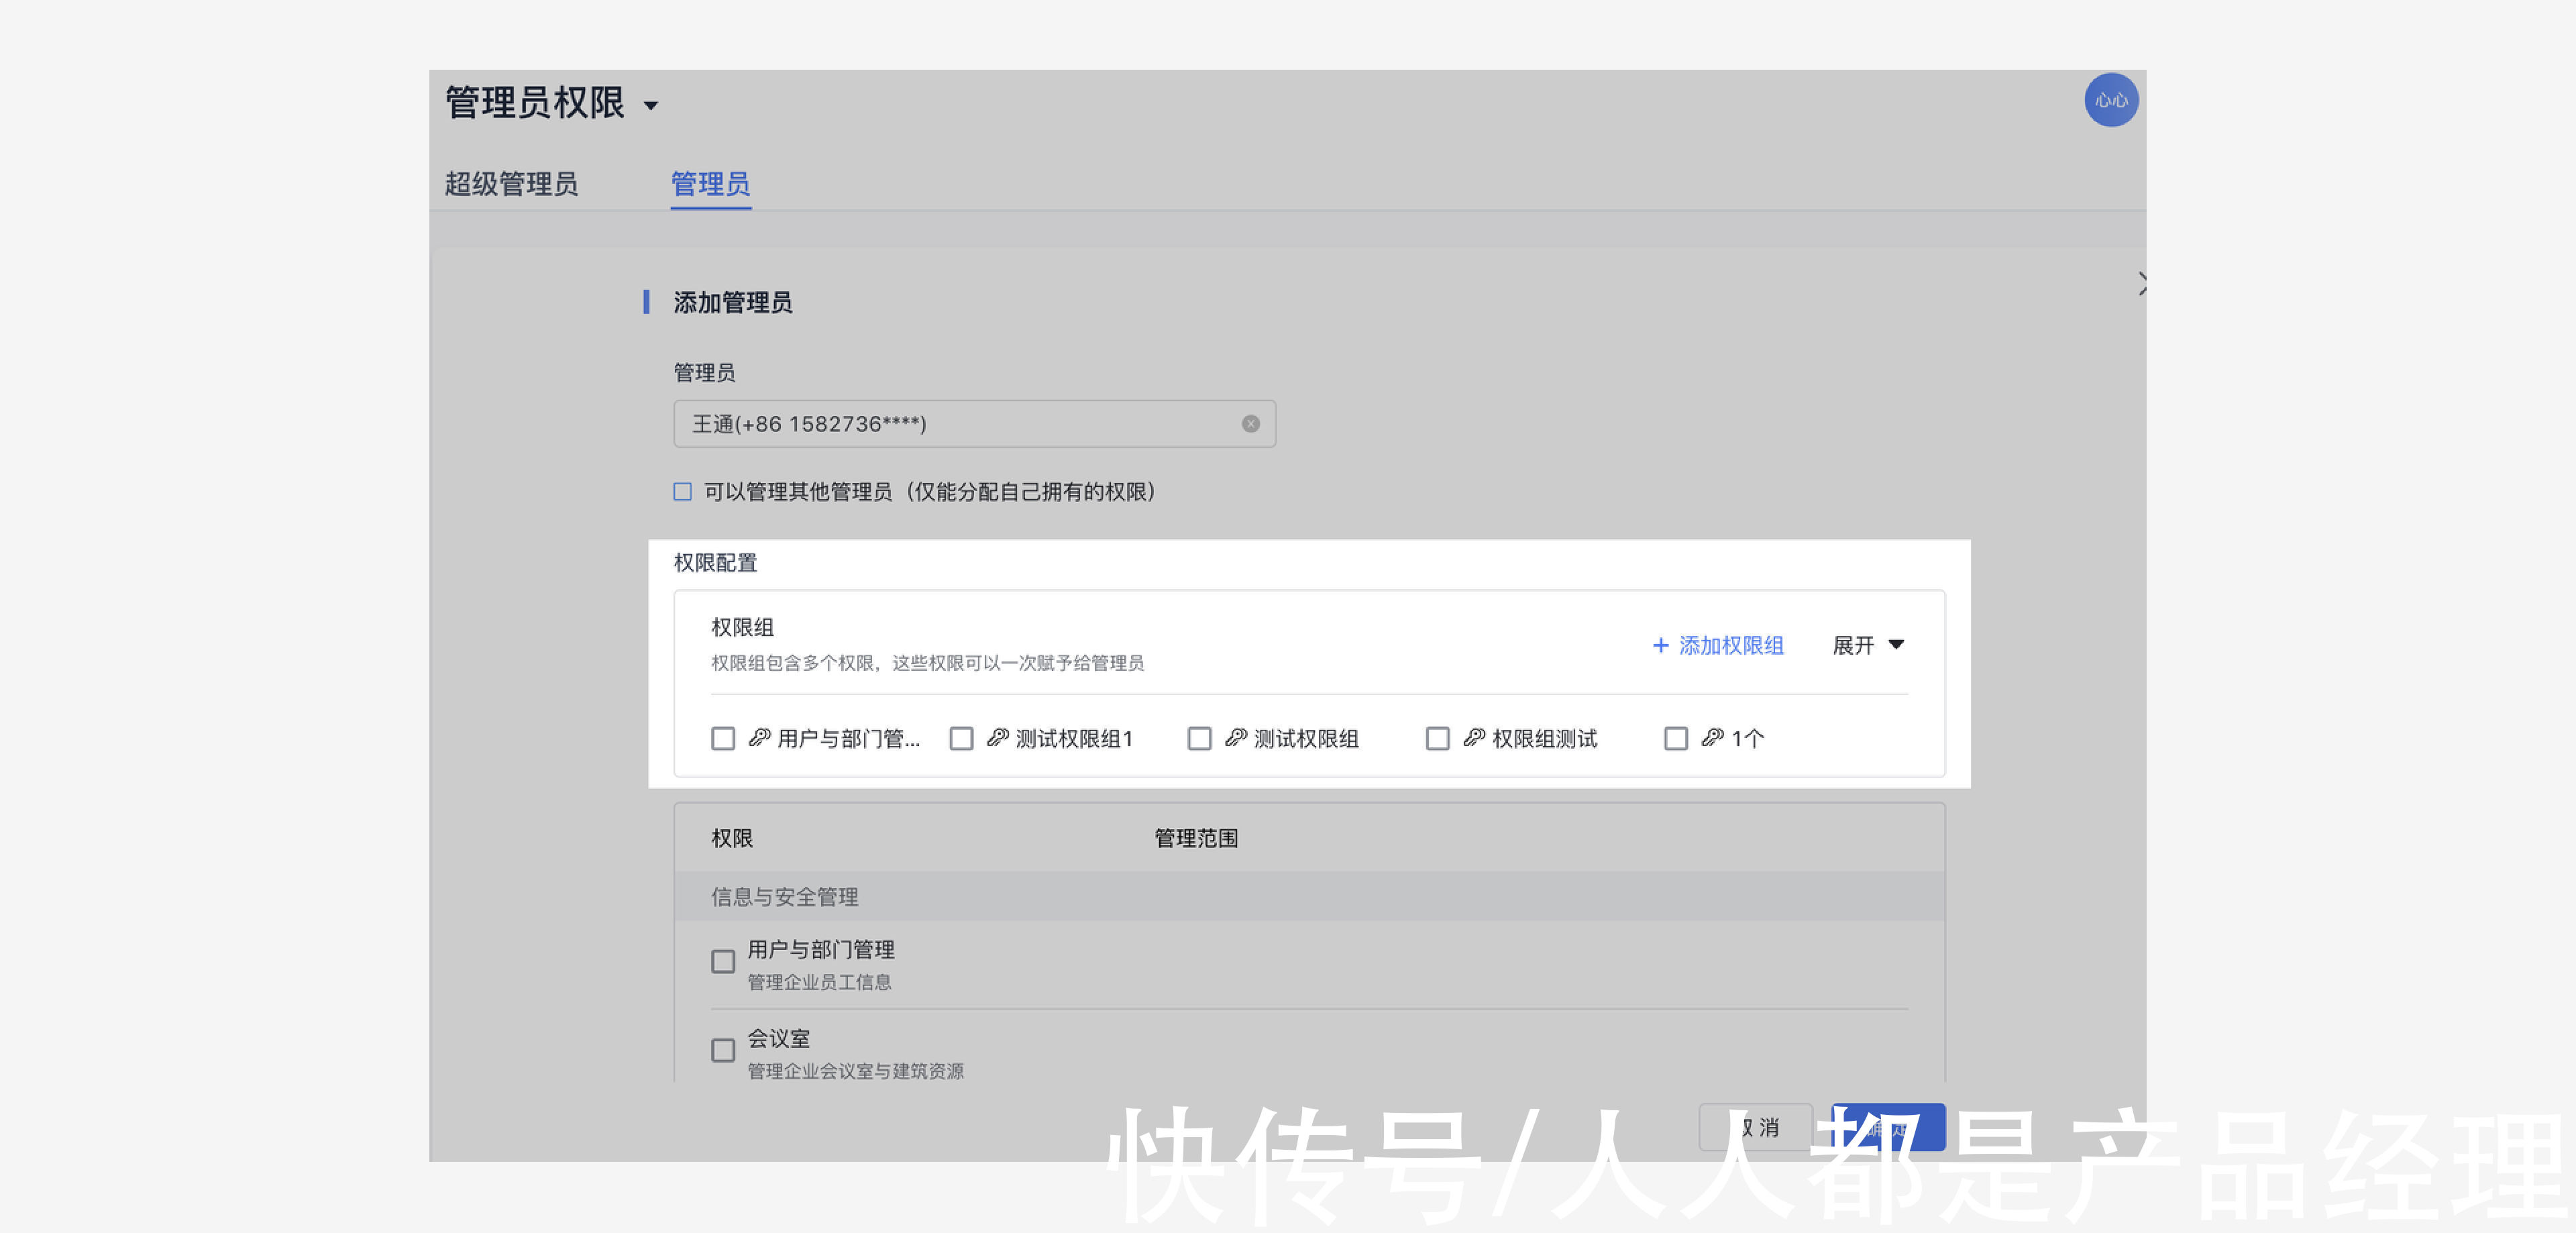Click the key icon beside 测试权限组1
Screen dimensions: 2576x1233
coord(997,738)
